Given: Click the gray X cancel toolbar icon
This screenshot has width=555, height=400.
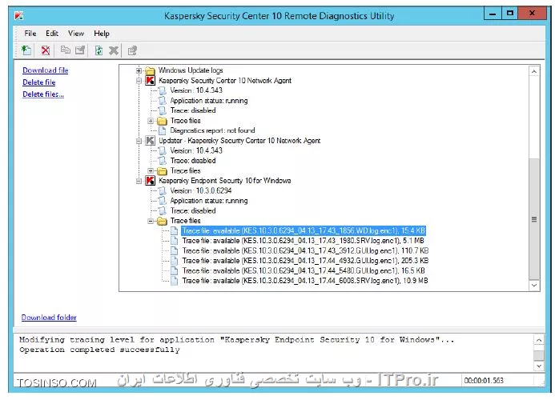Looking at the screenshot, I should [114, 50].
